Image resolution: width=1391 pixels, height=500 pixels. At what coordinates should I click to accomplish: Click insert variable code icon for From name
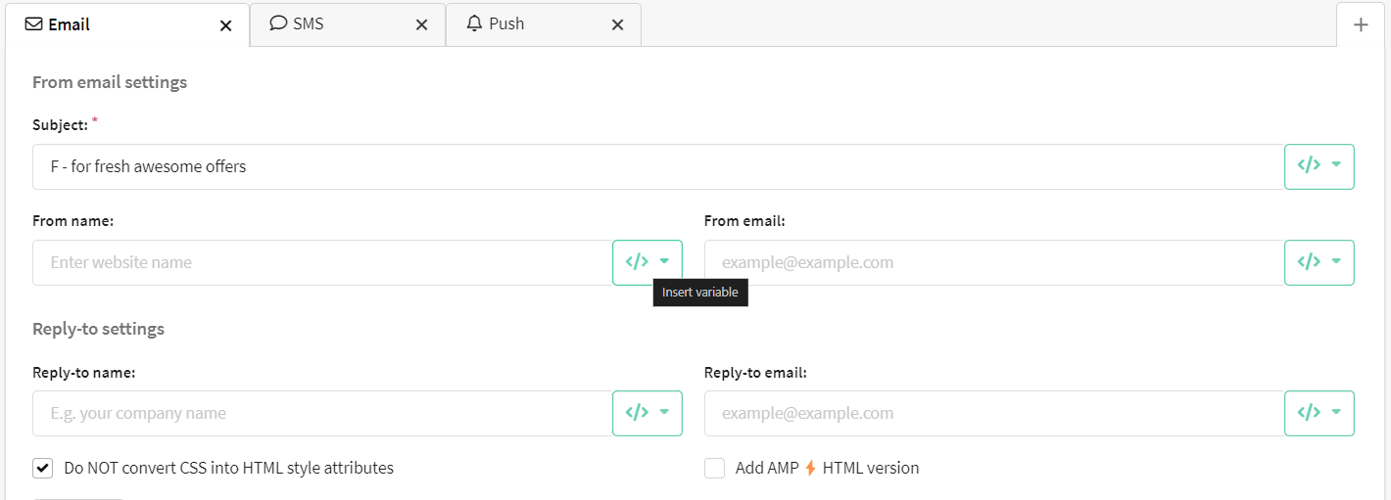pyautogui.click(x=637, y=262)
